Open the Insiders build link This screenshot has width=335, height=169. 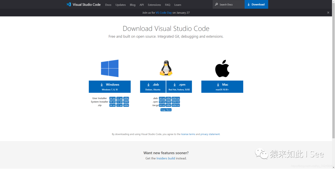(166, 158)
